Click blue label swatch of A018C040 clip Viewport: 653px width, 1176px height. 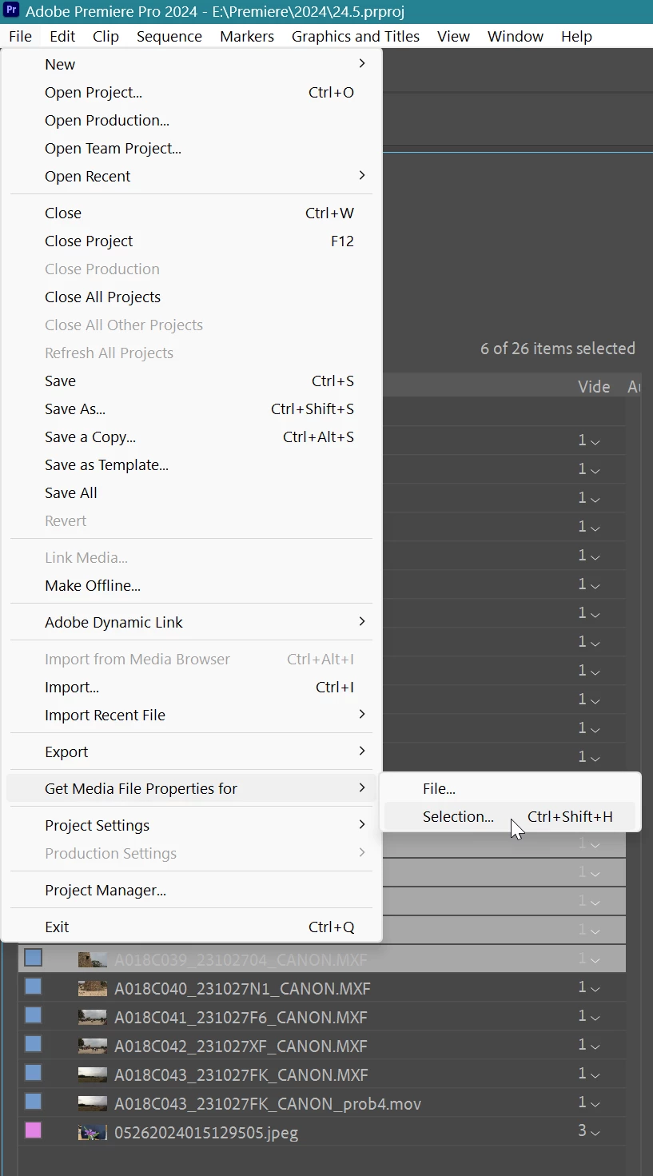[33, 987]
